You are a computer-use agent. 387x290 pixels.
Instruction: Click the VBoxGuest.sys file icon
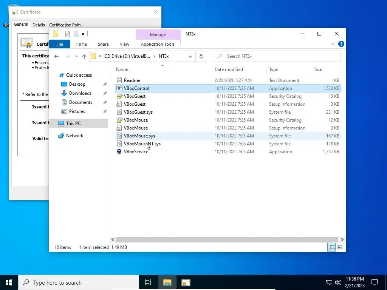[119, 112]
